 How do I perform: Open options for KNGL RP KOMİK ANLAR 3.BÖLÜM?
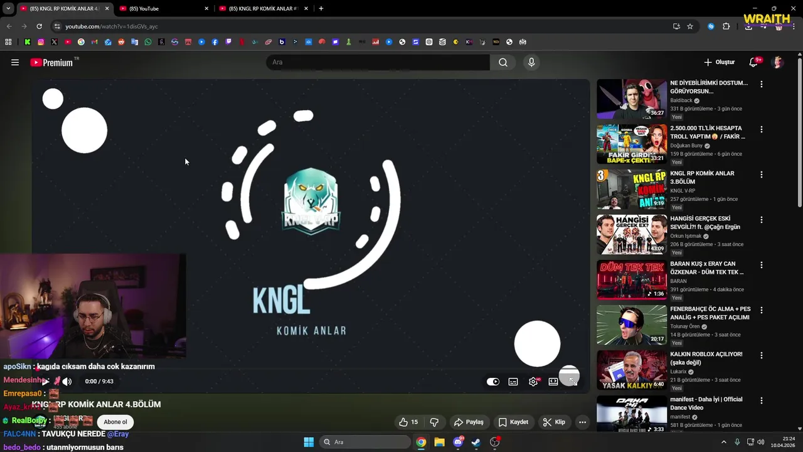[762, 175]
